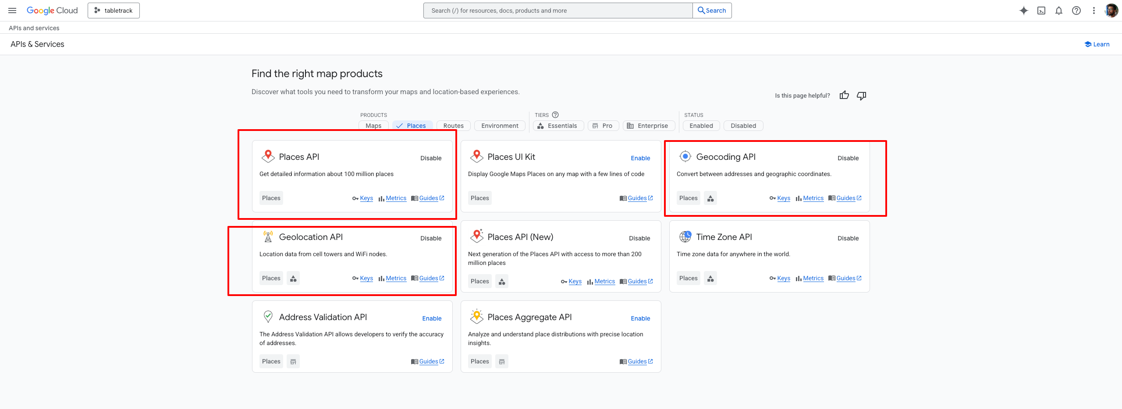Filter by Enabled status chip

[x=701, y=126]
